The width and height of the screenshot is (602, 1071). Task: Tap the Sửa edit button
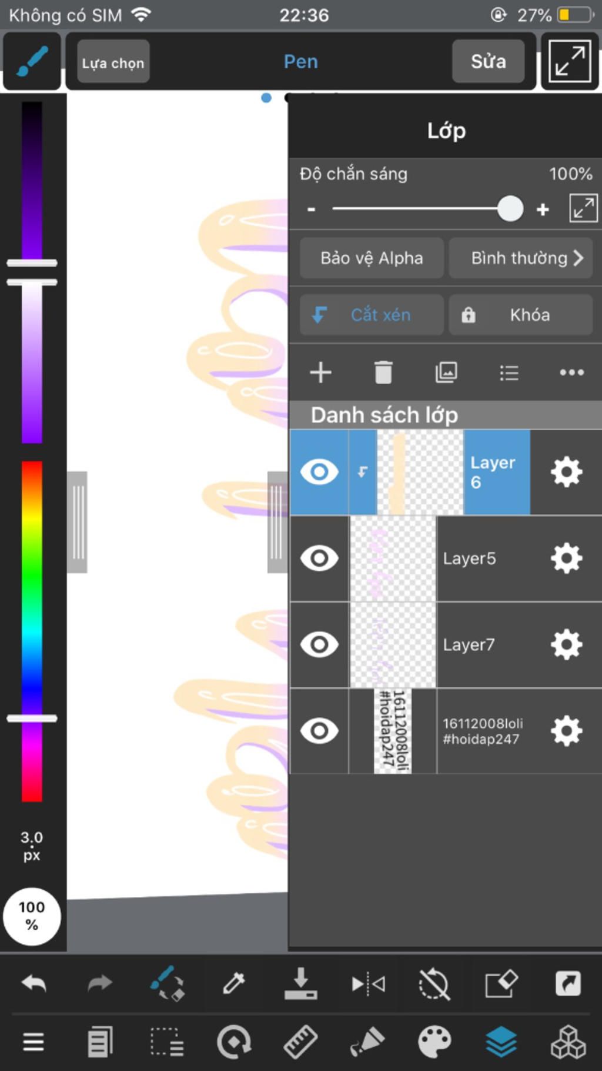click(x=488, y=61)
